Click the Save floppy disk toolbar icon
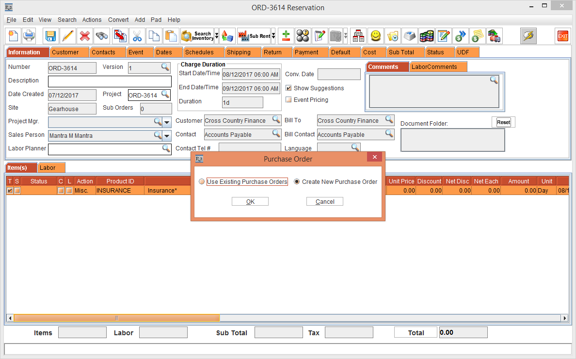576x359 pixels. pos(50,36)
